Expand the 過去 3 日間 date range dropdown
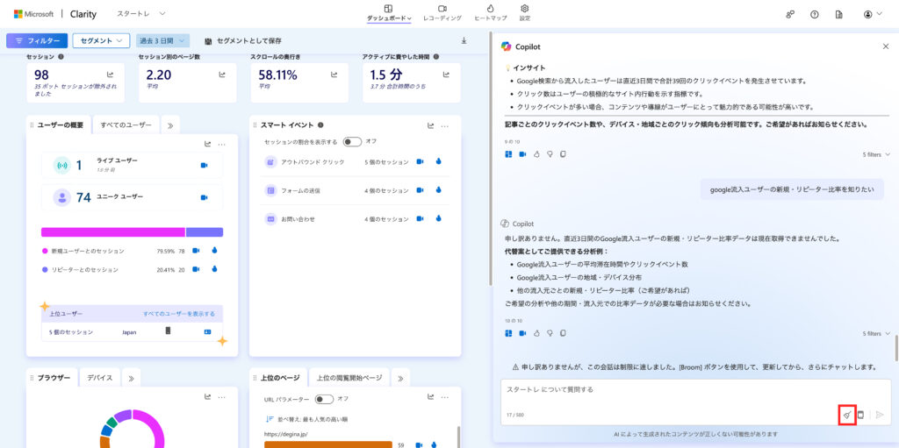The width and height of the screenshot is (899, 448). coord(163,40)
